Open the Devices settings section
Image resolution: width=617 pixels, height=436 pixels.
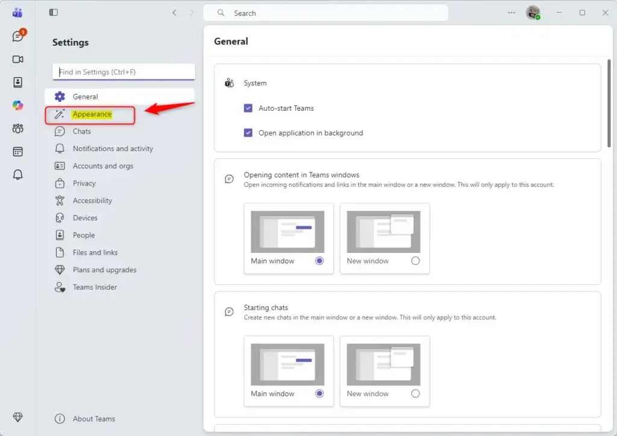120,218
